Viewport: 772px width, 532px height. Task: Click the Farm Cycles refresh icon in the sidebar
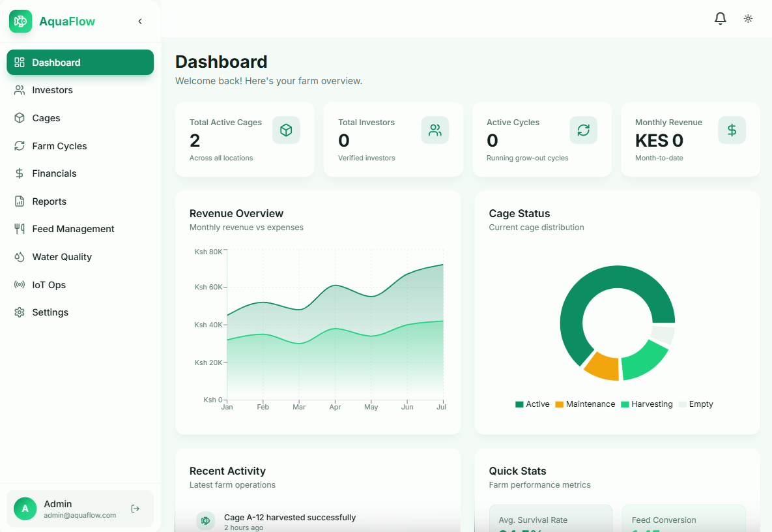coord(19,146)
